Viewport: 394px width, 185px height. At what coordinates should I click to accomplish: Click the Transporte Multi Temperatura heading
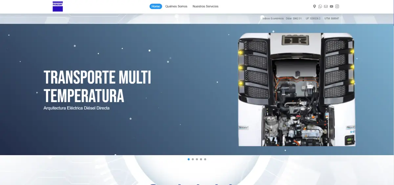(x=98, y=87)
